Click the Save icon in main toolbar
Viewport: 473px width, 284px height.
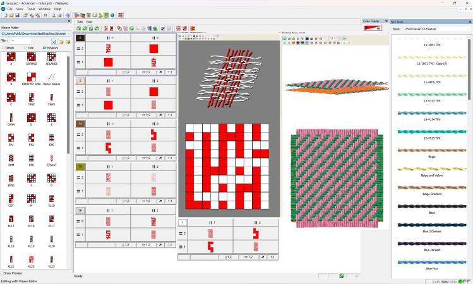(x=18, y=15)
